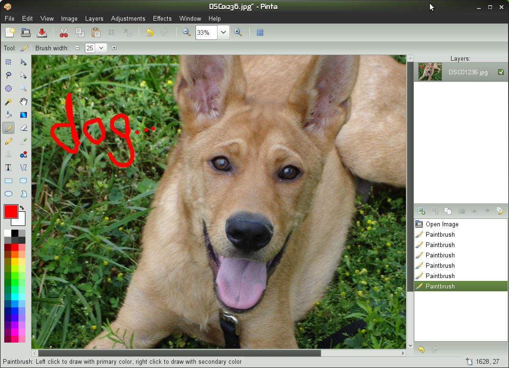Screen dimensions: 509x368
Task: Add a new layer in Layers panel
Action: tap(421, 211)
